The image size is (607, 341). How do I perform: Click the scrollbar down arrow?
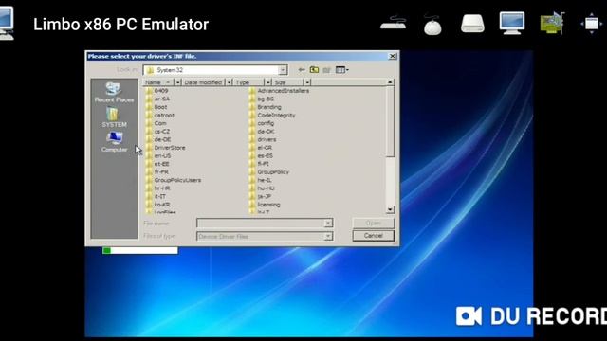click(x=390, y=209)
